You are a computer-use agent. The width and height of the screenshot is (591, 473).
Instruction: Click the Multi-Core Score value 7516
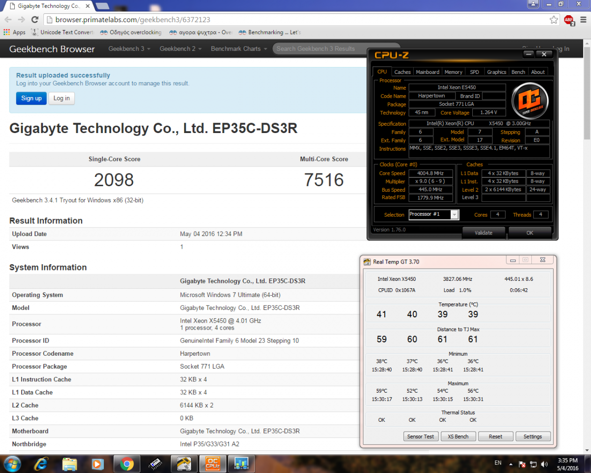(324, 180)
